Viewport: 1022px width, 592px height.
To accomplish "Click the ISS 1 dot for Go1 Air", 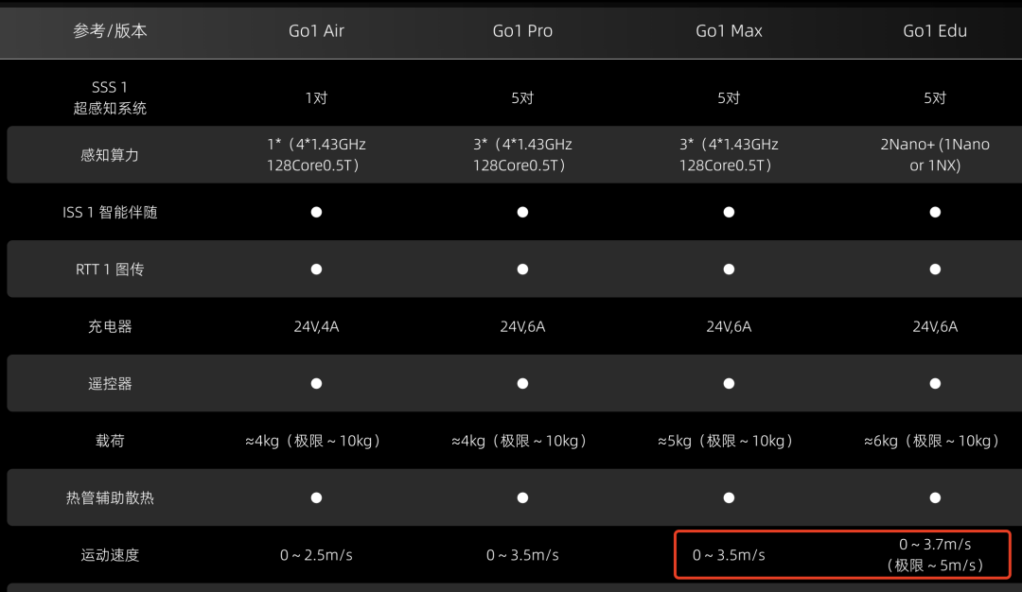I will (316, 212).
